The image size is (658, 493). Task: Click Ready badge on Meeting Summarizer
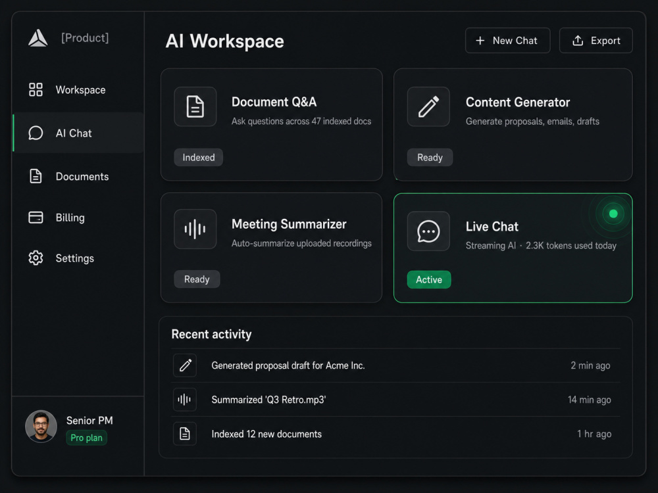(x=197, y=279)
